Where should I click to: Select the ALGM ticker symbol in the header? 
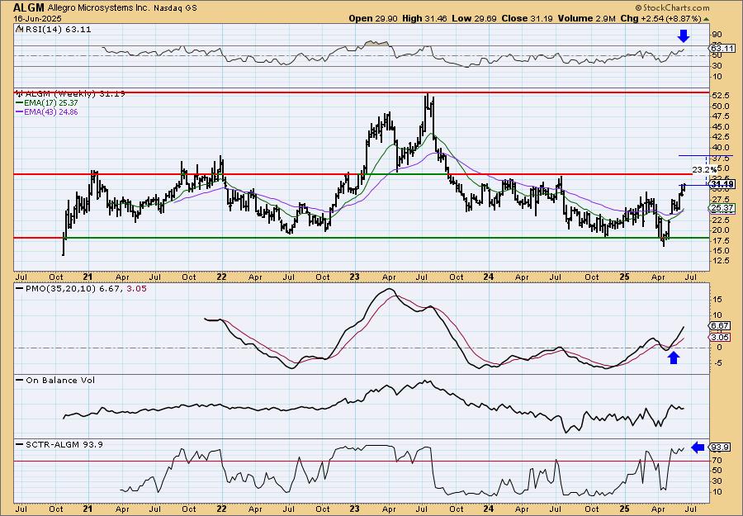coord(29,7)
